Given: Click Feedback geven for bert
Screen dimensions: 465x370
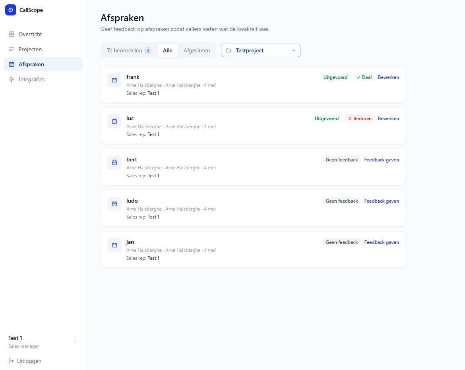Looking at the screenshot, I should [x=382, y=160].
